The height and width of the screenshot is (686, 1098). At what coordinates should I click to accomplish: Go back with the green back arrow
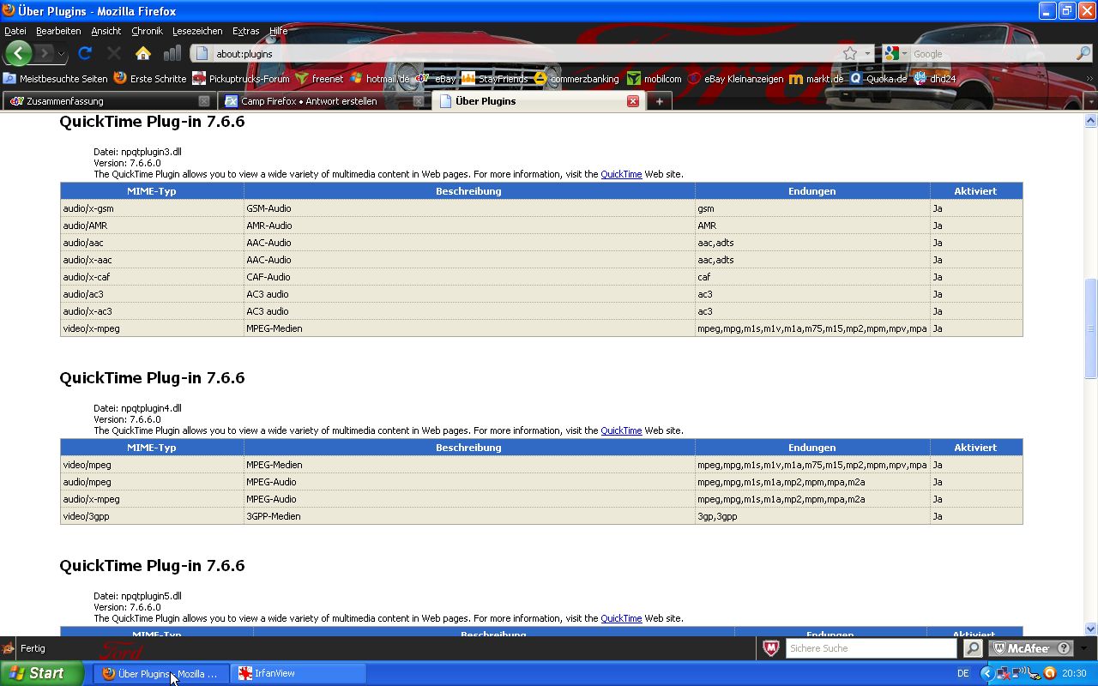pos(18,53)
